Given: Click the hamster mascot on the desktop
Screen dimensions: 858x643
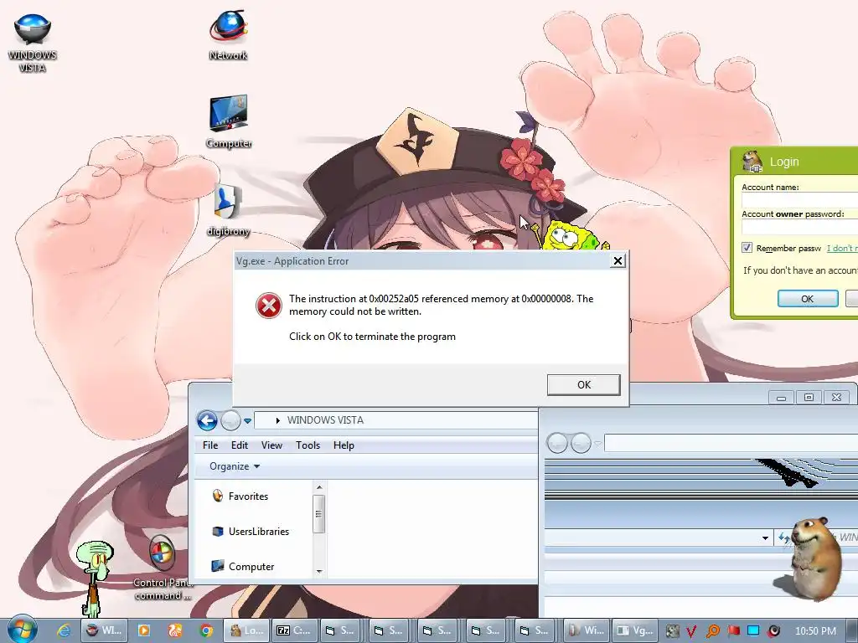Looking at the screenshot, I should pyautogui.click(x=816, y=558).
